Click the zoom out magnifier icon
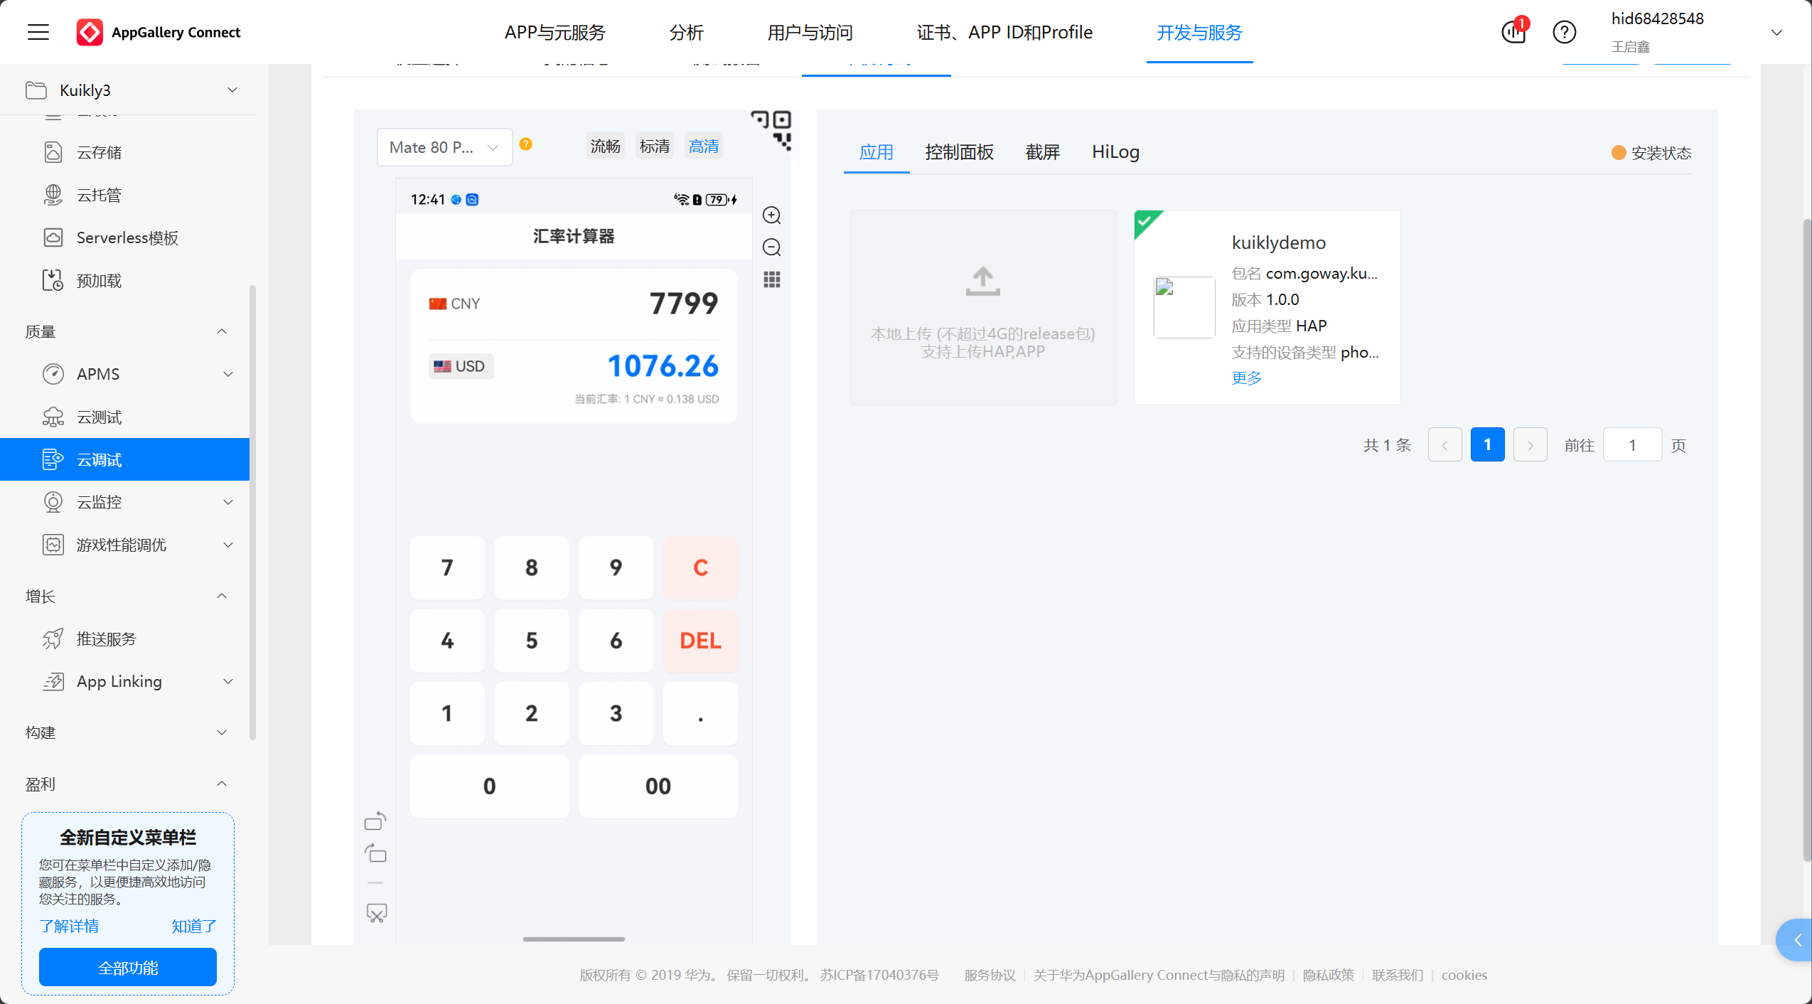The width and height of the screenshot is (1812, 1004). (x=771, y=247)
